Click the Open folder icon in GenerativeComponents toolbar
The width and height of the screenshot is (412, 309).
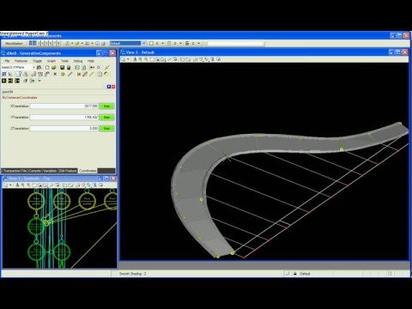[x=53, y=67]
